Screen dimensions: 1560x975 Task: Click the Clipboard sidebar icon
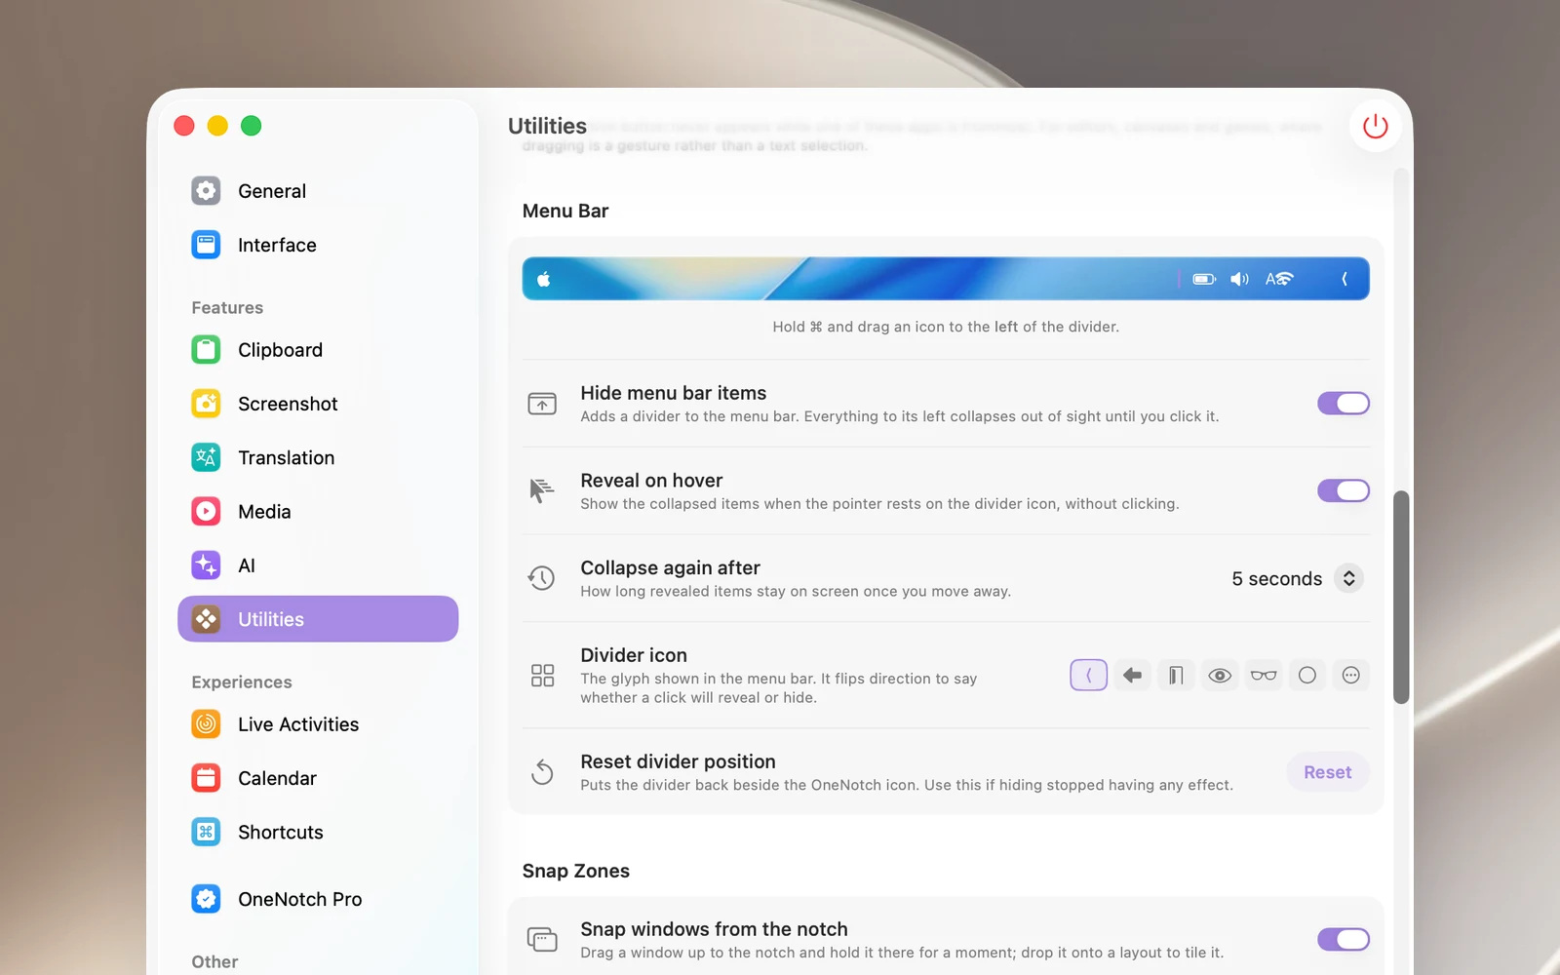pos(206,349)
